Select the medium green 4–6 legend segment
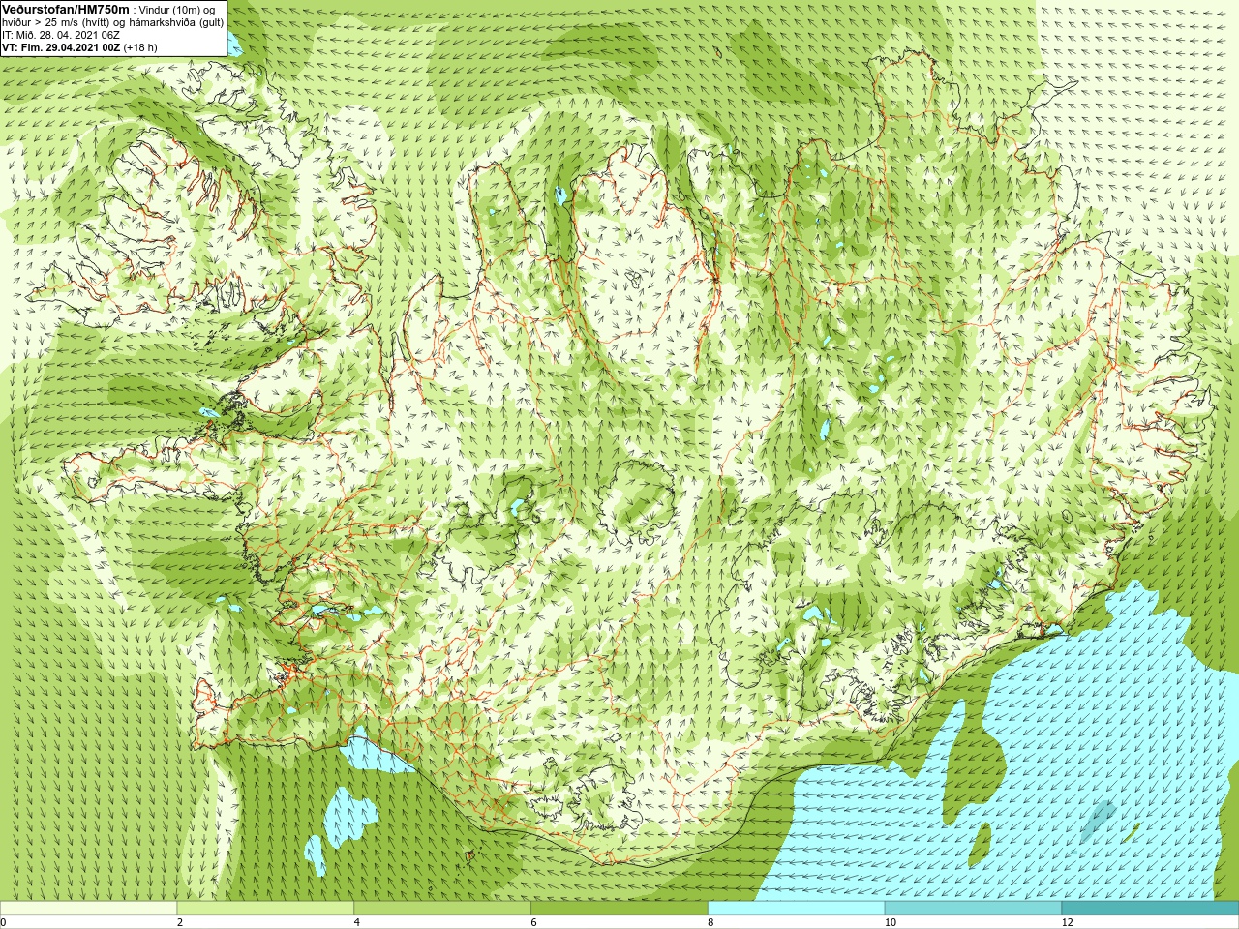This screenshot has height=929, width=1239. click(442, 909)
